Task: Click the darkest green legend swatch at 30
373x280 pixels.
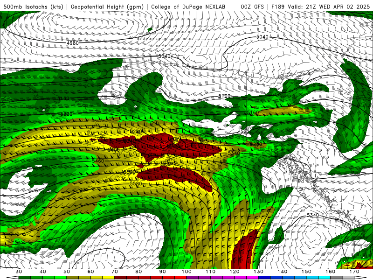Action: (x=25, y=278)
